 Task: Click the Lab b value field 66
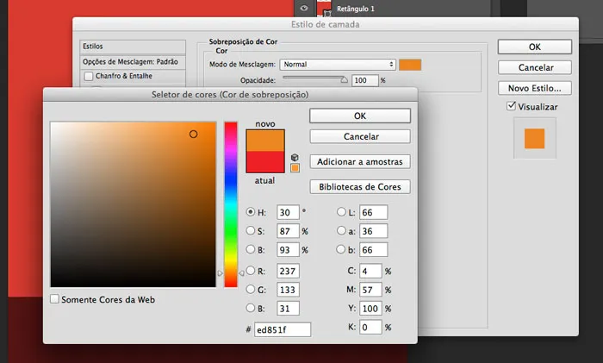coord(373,250)
